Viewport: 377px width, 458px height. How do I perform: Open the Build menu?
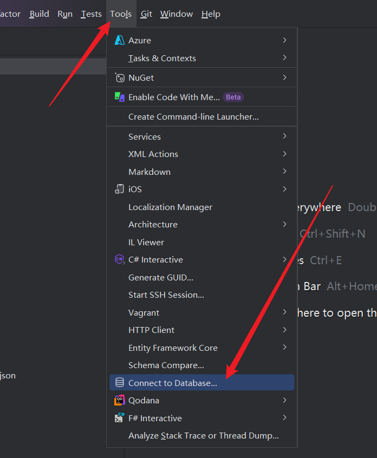coord(39,14)
